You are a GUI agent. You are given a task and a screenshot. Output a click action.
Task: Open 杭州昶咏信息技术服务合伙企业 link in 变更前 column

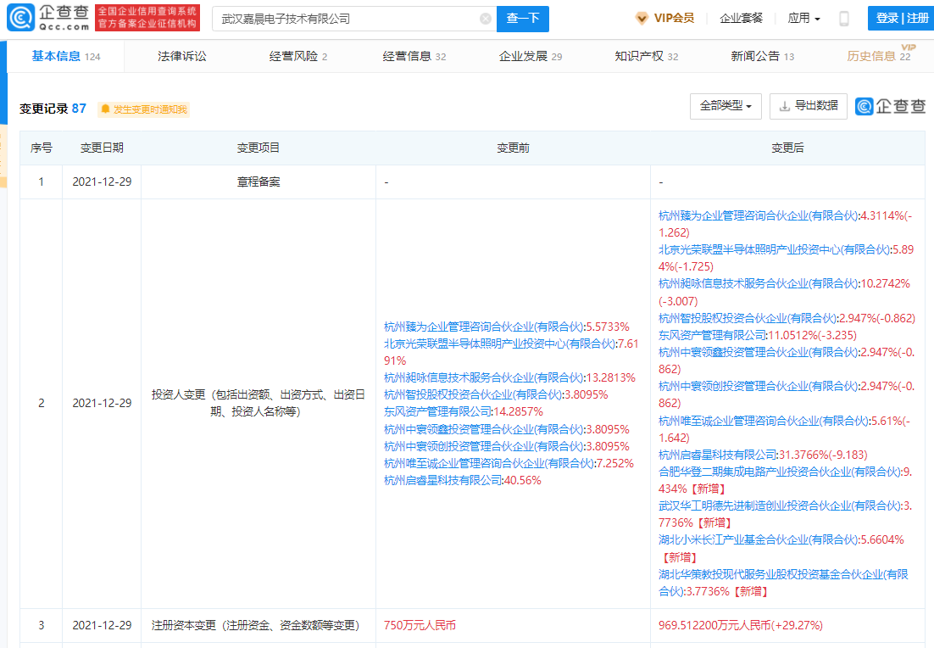[484, 378]
